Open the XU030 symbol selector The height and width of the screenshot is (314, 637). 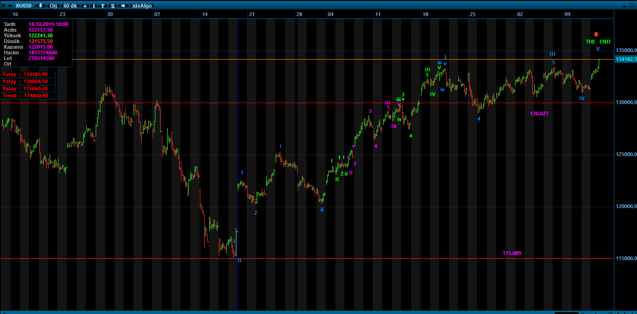coord(24,6)
